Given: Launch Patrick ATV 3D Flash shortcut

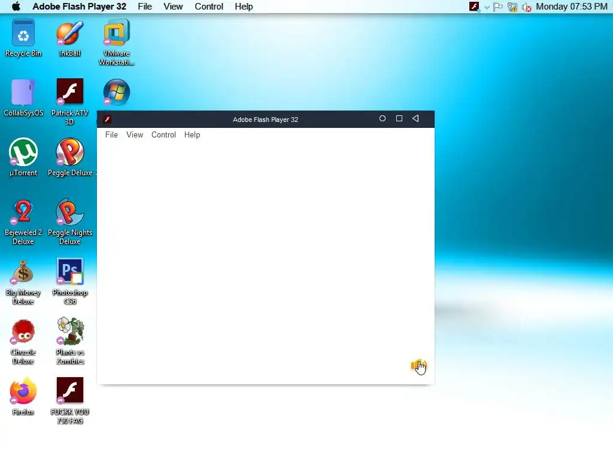Looking at the screenshot, I should tap(69, 102).
